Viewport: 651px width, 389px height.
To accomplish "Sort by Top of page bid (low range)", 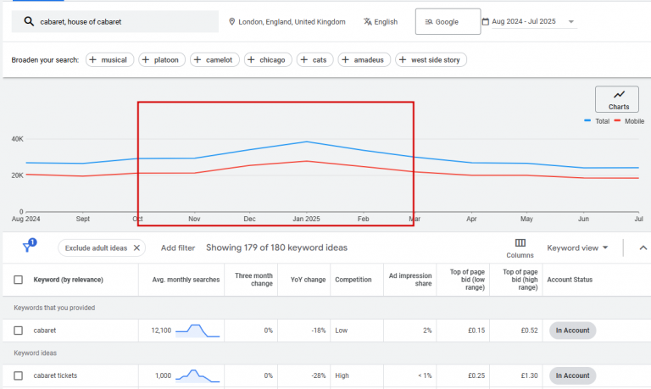I will pyautogui.click(x=467, y=280).
